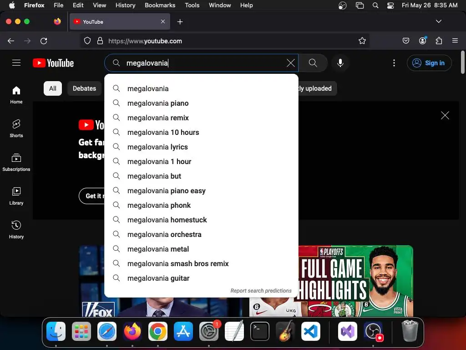Image resolution: width=466 pixels, height=350 pixels.
Task: Open Spotlight search in menu bar
Action: click(x=375, y=5)
